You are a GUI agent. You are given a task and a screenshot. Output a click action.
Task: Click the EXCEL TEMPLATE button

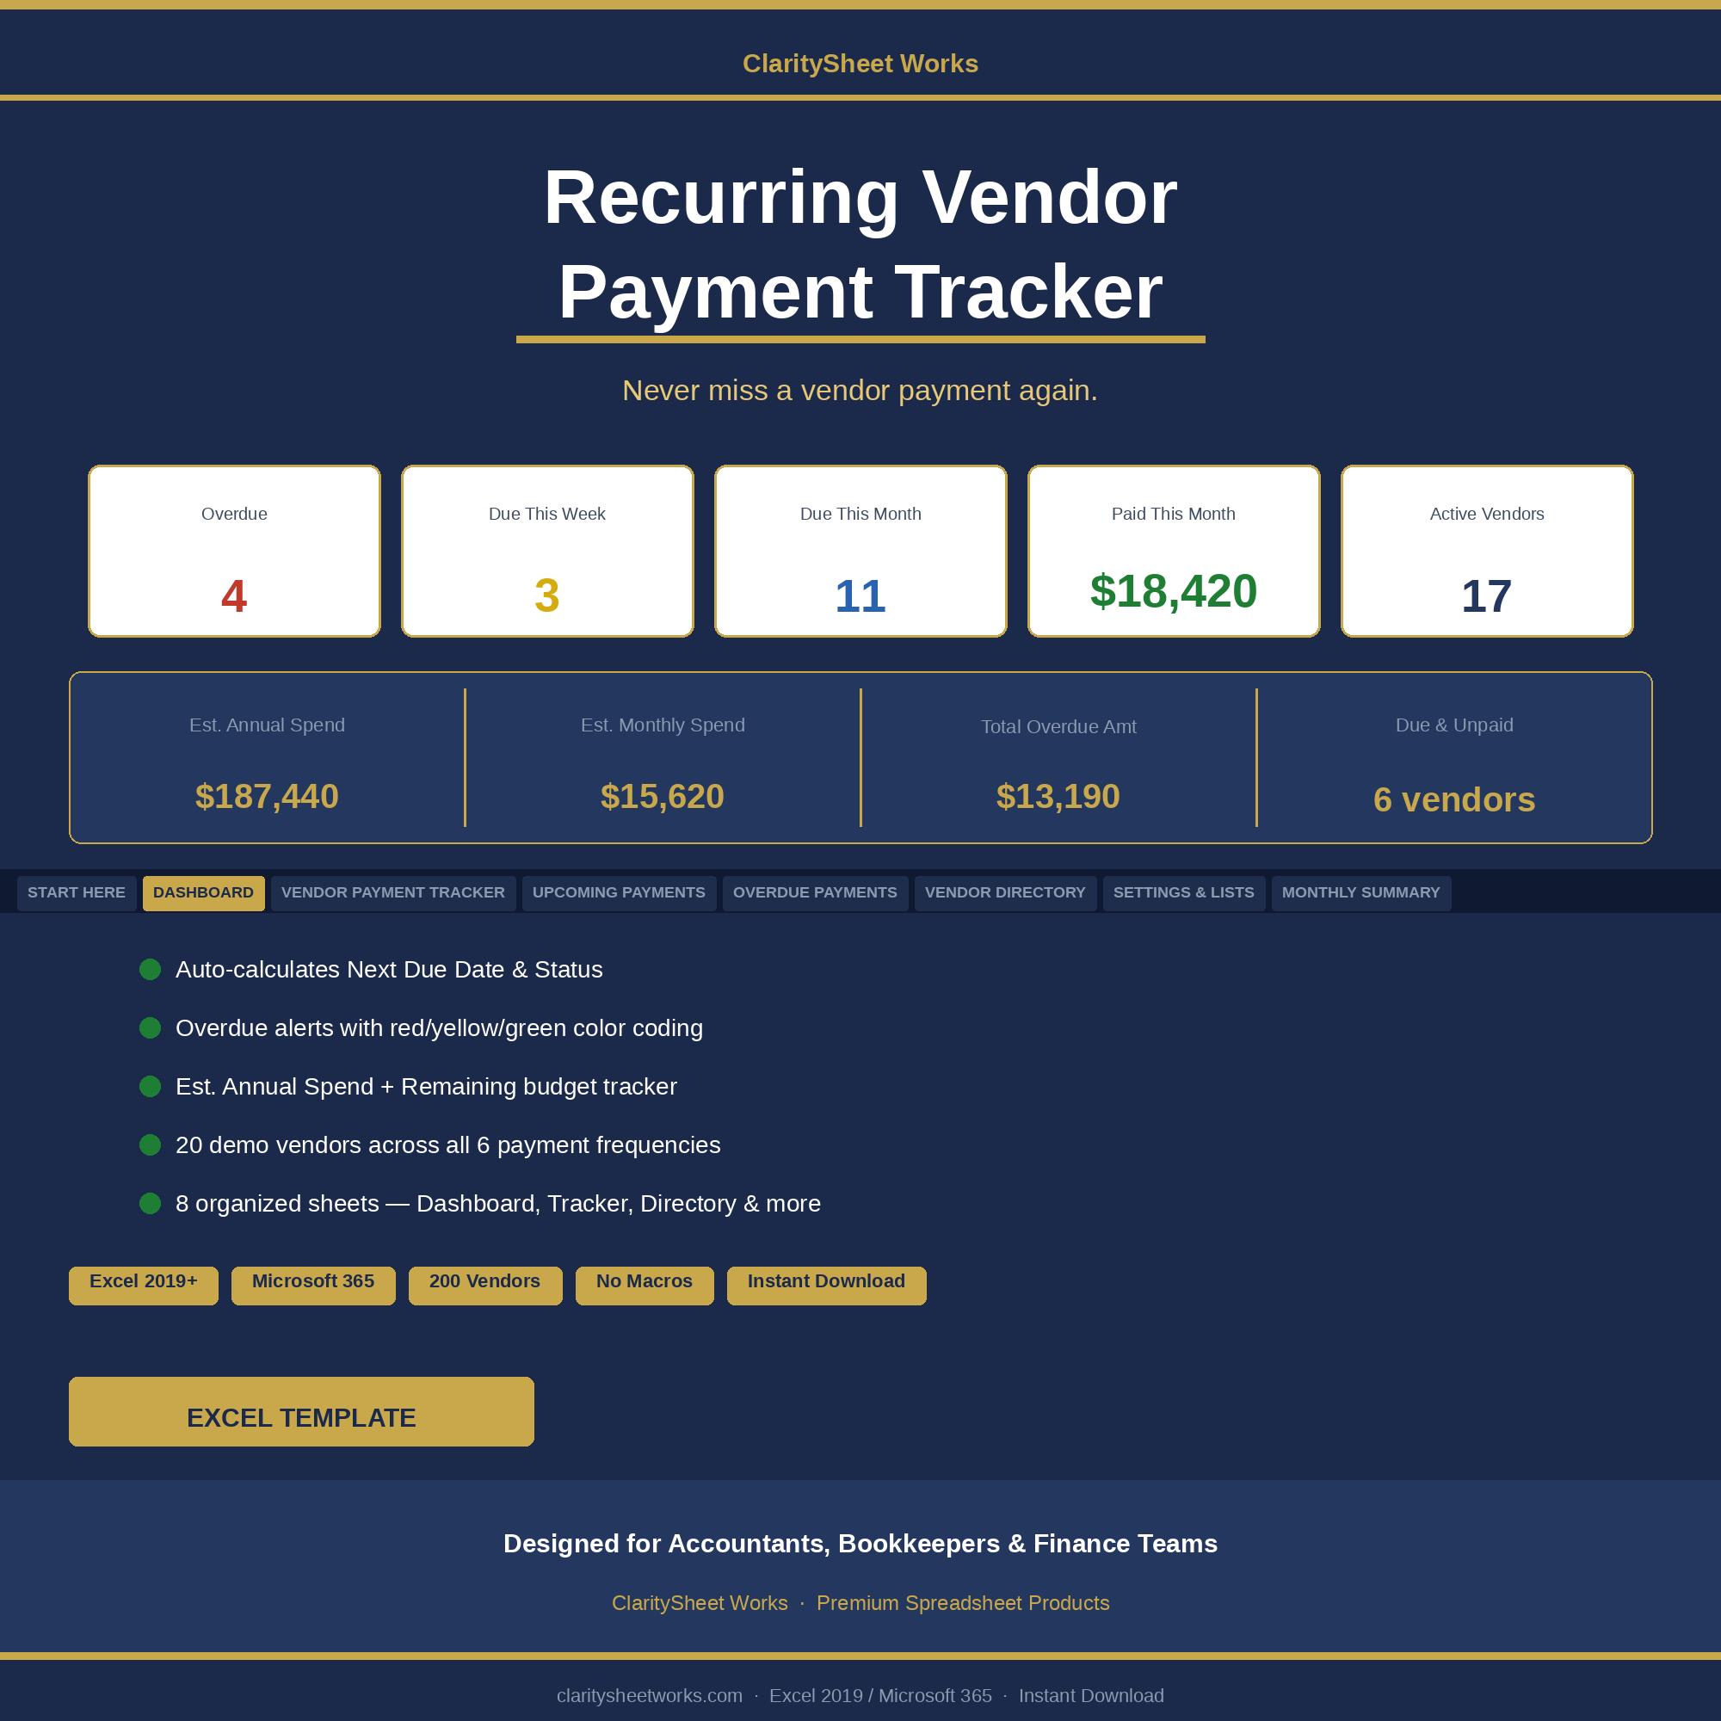coord(301,1411)
